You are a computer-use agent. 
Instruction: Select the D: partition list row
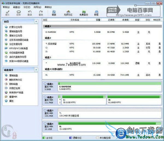coord(102,52)
